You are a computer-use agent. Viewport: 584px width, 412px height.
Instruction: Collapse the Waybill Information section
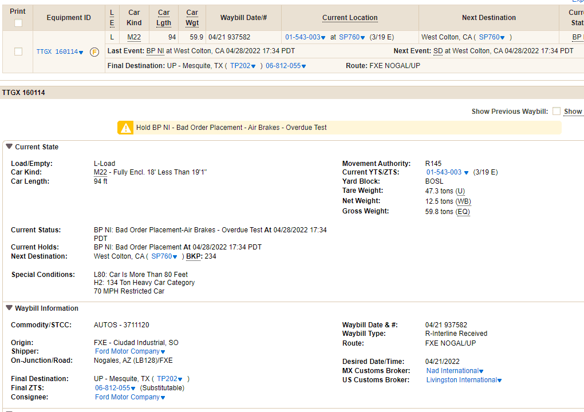9,308
